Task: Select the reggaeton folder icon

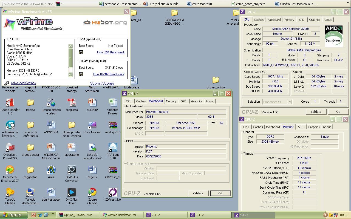Action: tap(30, 170)
